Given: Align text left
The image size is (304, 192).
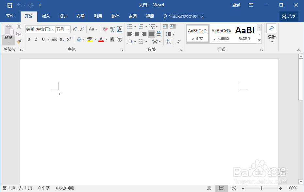Looking at the screenshot, I should tap(130, 34).
